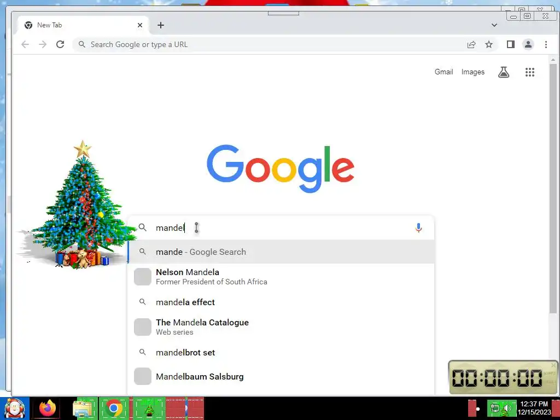Select the mandelbrot set suggestion

pyautogui.click(x=281, y=353)
